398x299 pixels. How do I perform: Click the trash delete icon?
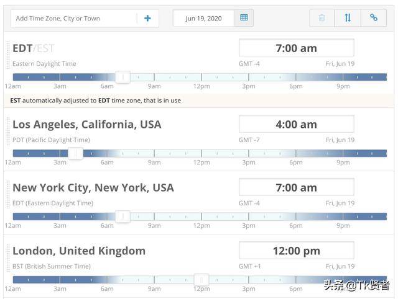point(322,18)
